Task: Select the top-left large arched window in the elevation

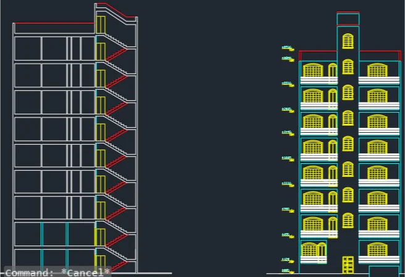Action: pyautogui.click(x=313, y=70)
